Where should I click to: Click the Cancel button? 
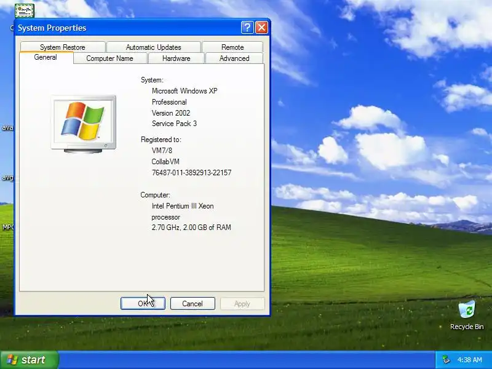click(x=192, y=303)
